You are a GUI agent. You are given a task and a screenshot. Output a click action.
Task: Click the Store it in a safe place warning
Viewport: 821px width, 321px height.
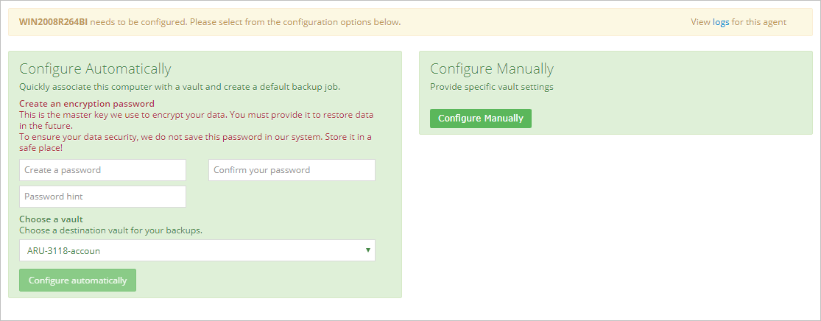(x=195, y=142)
